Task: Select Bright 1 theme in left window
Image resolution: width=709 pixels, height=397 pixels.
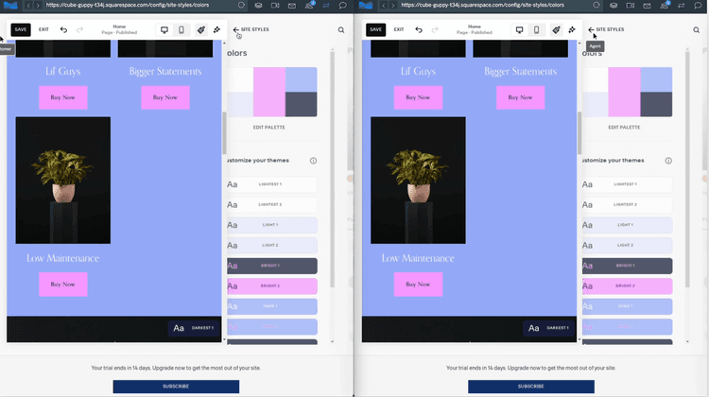Action: coord(271,266)
